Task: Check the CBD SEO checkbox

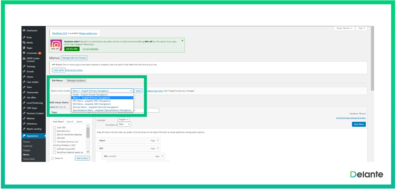Action: click(55, 138)
